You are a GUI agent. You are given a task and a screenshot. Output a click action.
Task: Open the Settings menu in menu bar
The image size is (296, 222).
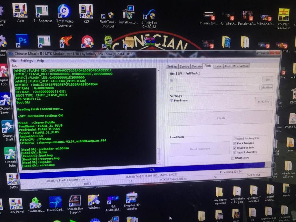click(26, 61)
